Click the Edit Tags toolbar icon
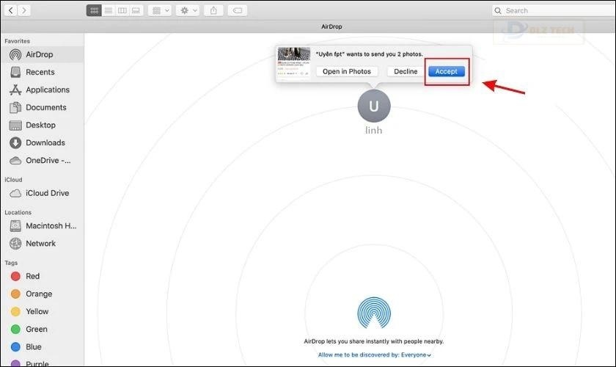 coord(237,10)
